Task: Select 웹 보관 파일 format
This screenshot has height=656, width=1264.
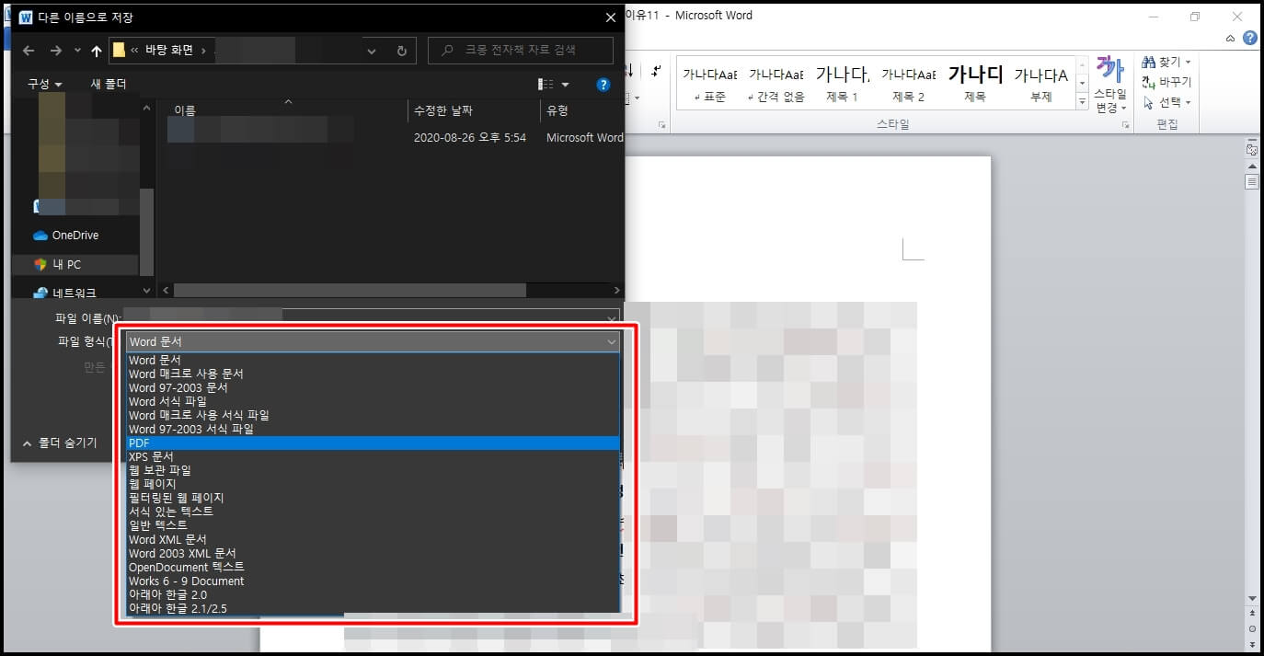Action: [x=373, y=470]
